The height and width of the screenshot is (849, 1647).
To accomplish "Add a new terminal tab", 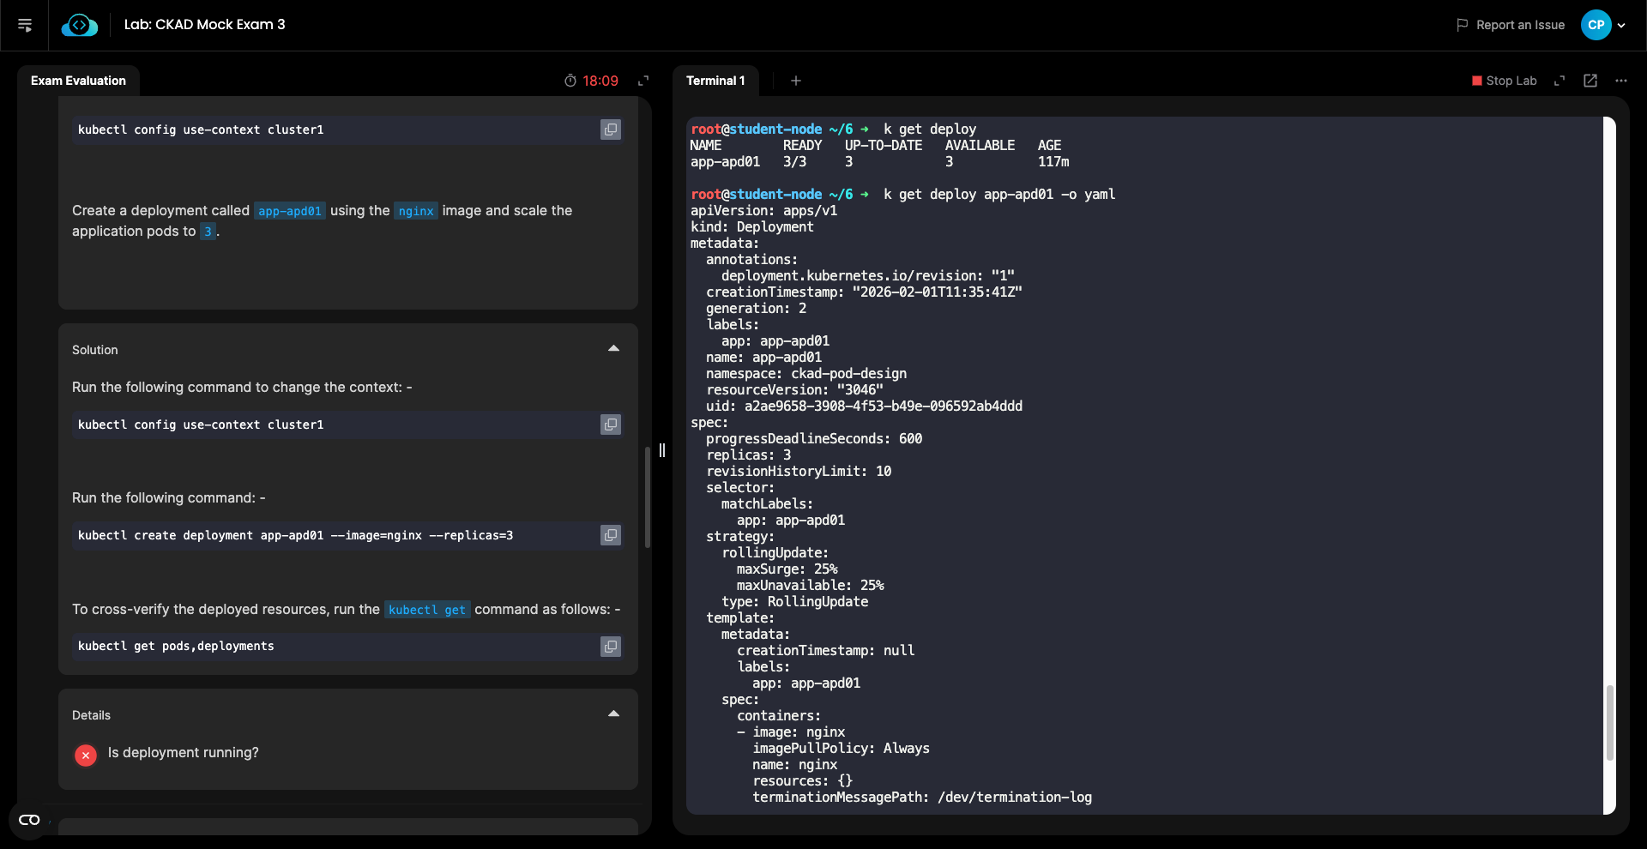I will 796,81.
